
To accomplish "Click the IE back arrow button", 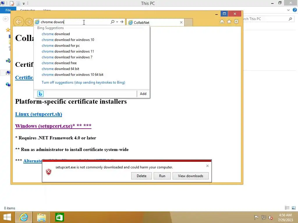I will pos(18,22).
